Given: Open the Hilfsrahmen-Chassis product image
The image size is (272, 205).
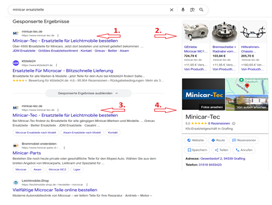Looking at the screenshot, I should coord(253,32).
